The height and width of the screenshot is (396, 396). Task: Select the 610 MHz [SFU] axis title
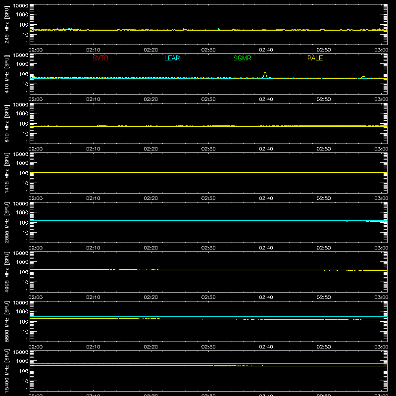(7, 124)
